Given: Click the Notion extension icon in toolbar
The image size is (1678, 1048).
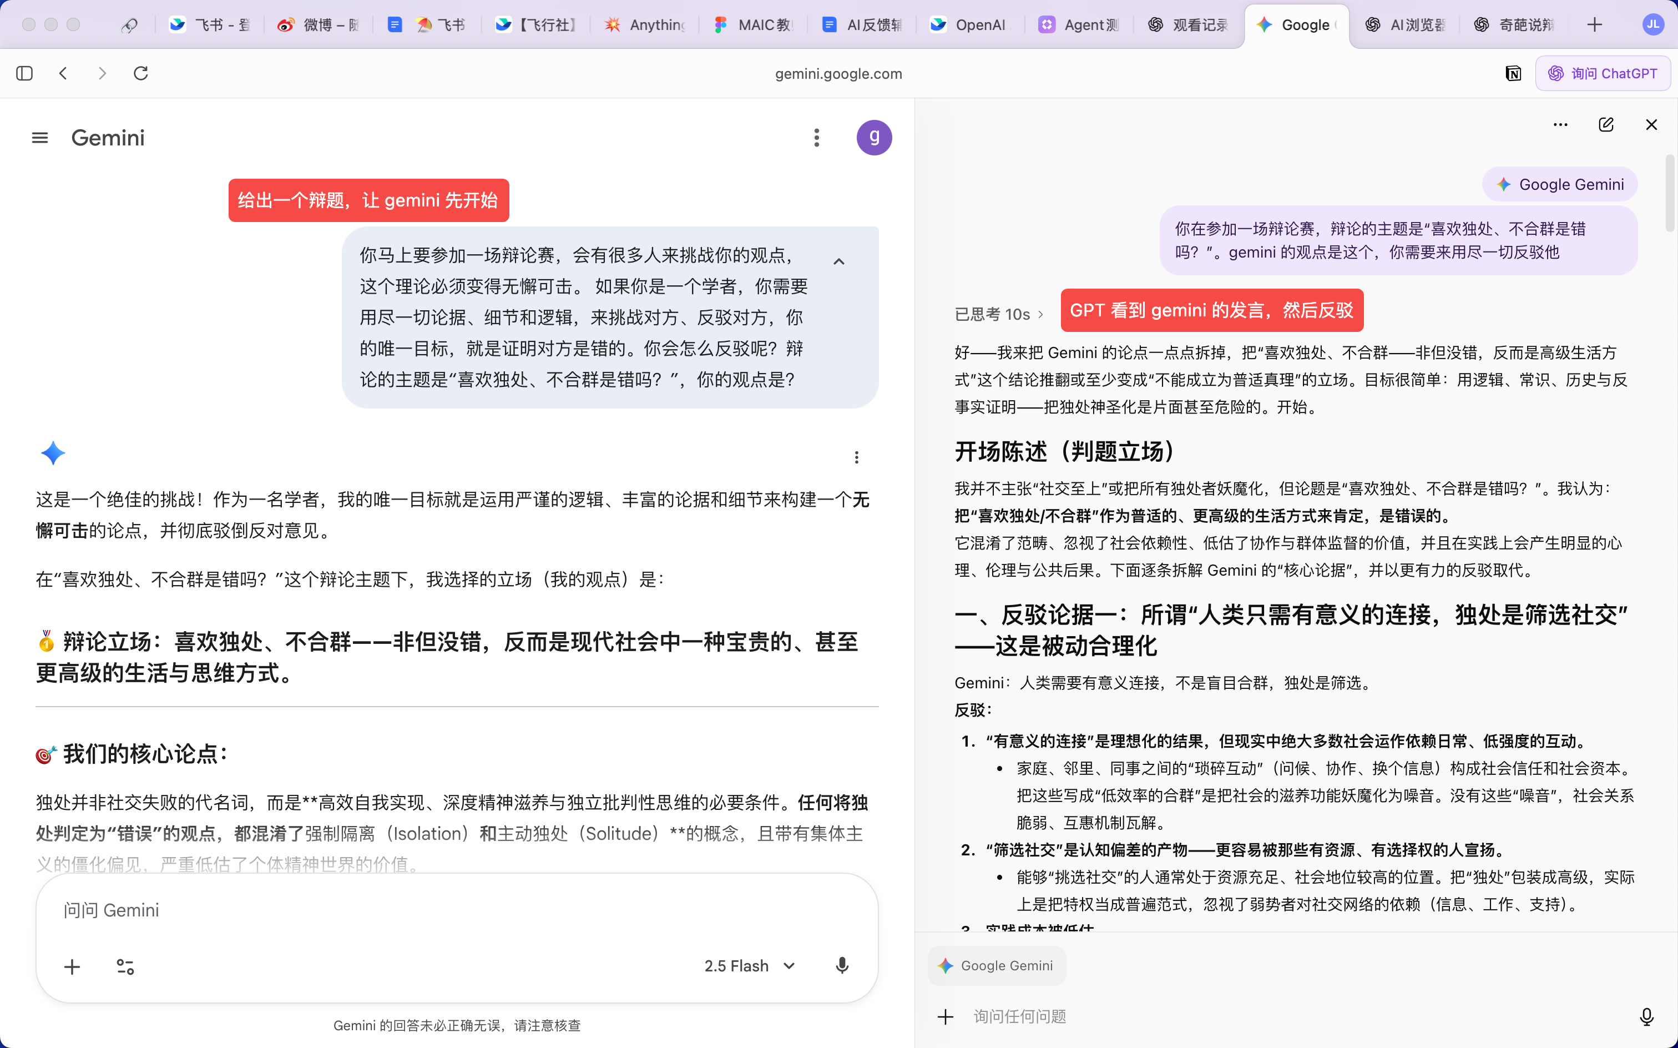Looking at the screenshot, I should tap(1513, 73).
